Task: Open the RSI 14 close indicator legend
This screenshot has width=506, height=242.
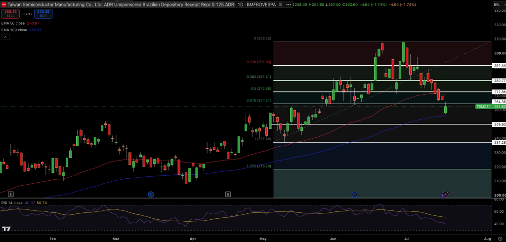Action: click(12, 202)
